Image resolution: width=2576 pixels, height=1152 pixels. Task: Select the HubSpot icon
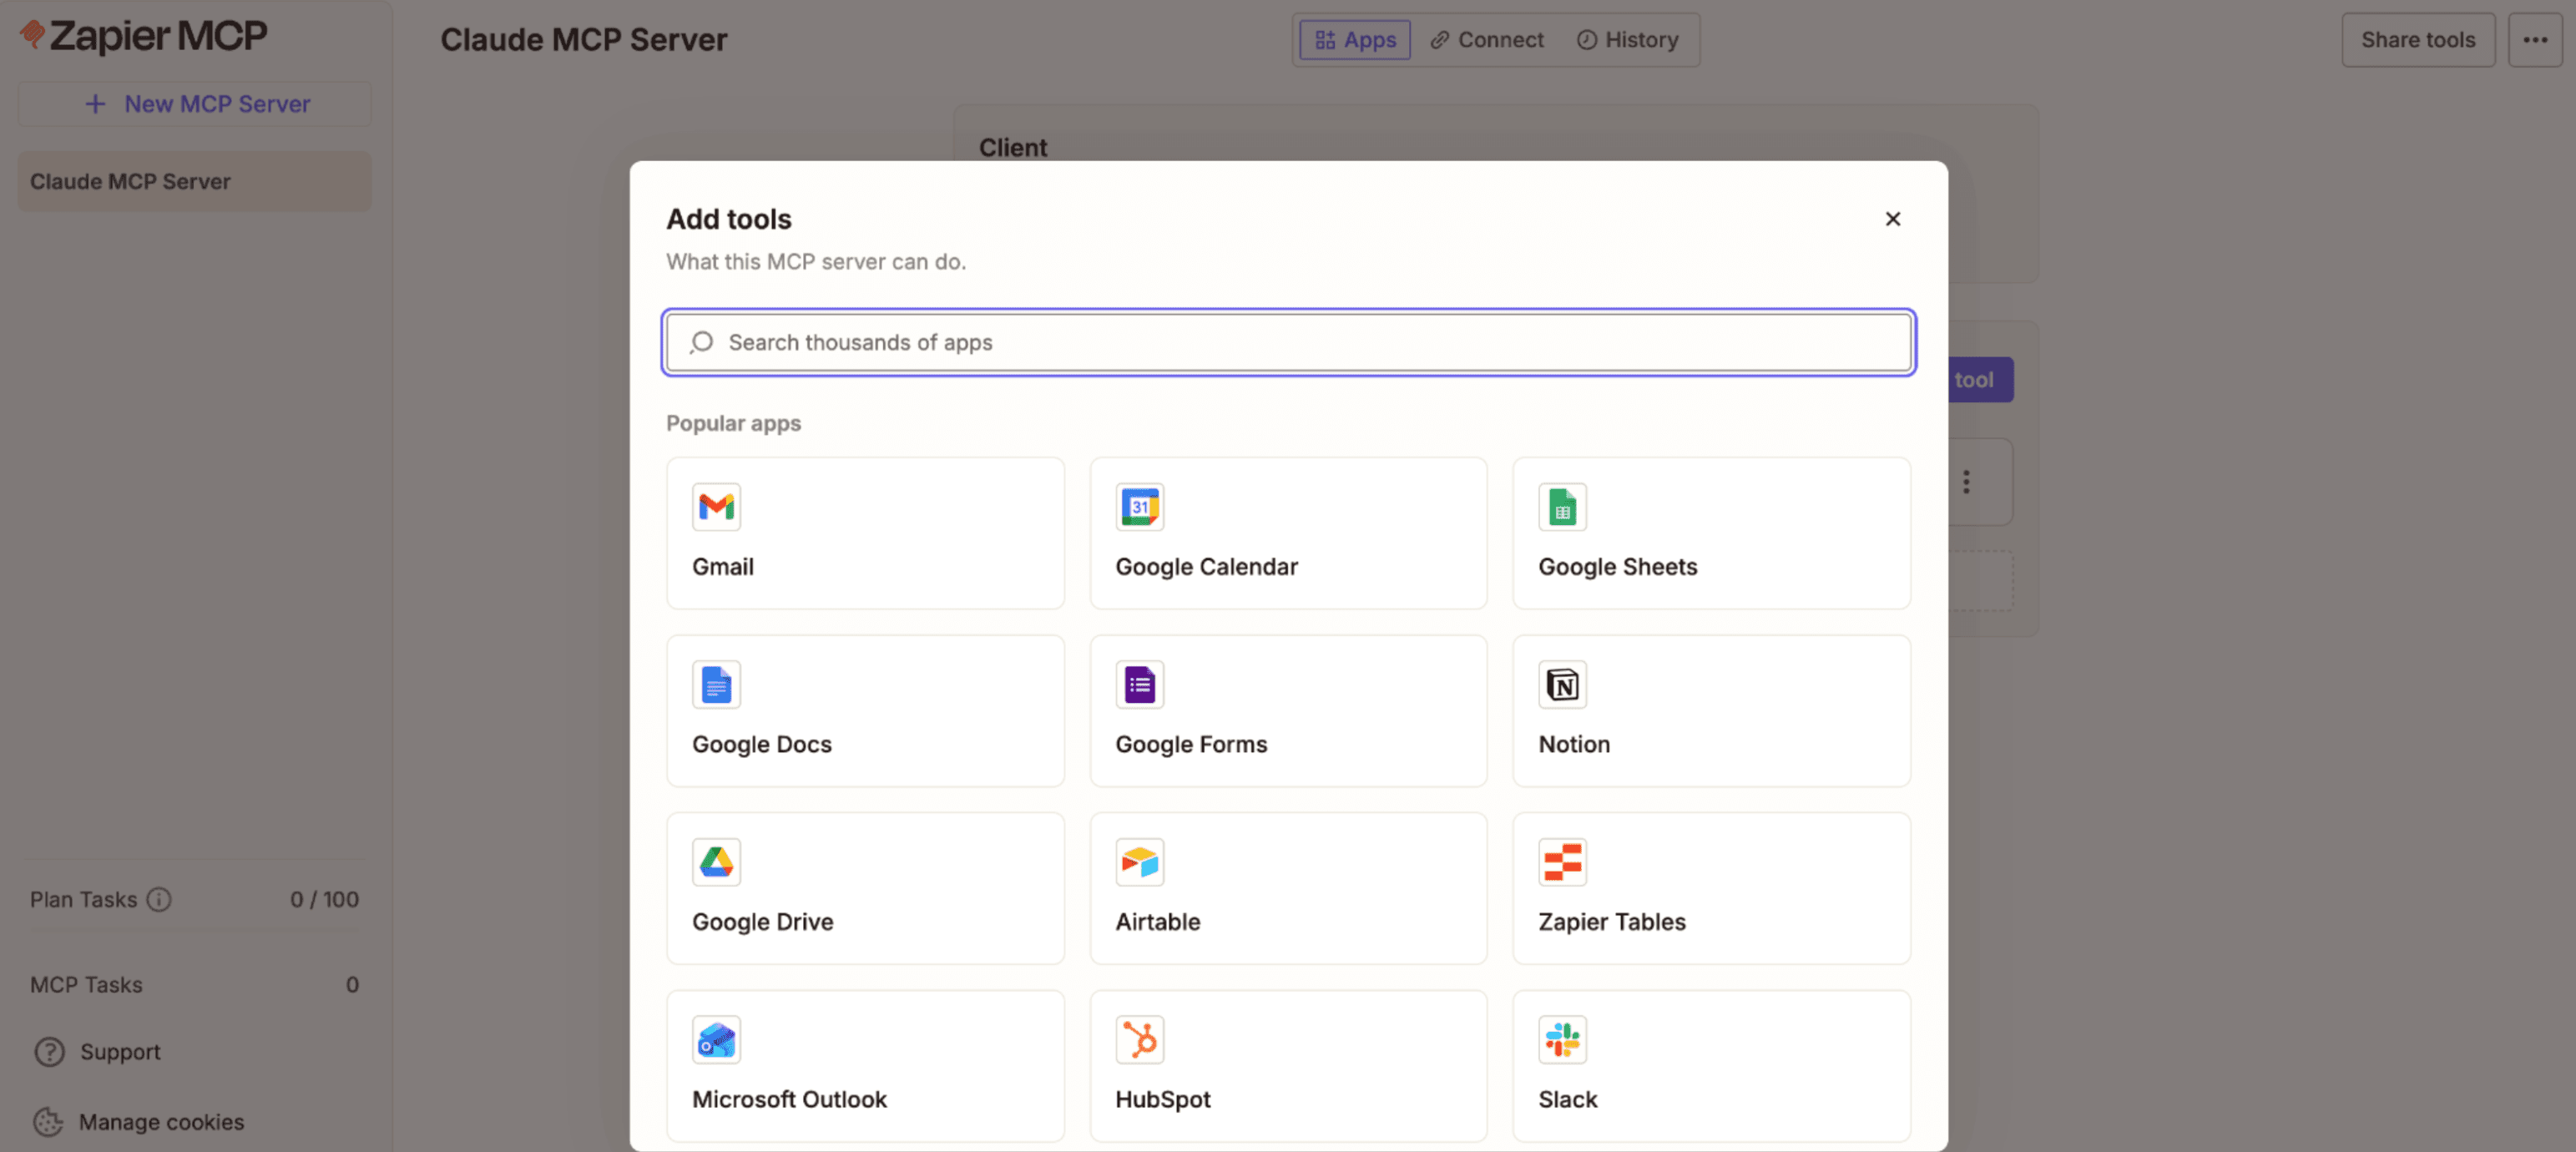pyautogui.click(x=1139, y=1040)
